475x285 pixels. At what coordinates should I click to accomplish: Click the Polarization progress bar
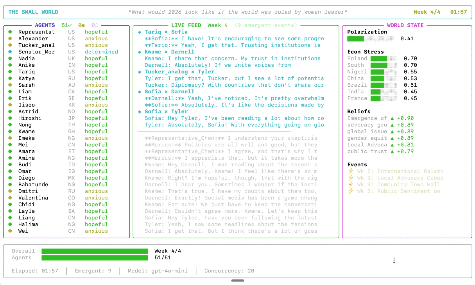pos(371,39)
